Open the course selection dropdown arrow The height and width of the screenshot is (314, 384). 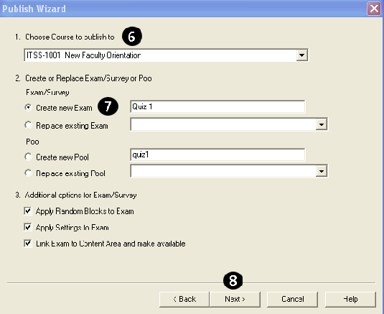(x=301, y=55)
